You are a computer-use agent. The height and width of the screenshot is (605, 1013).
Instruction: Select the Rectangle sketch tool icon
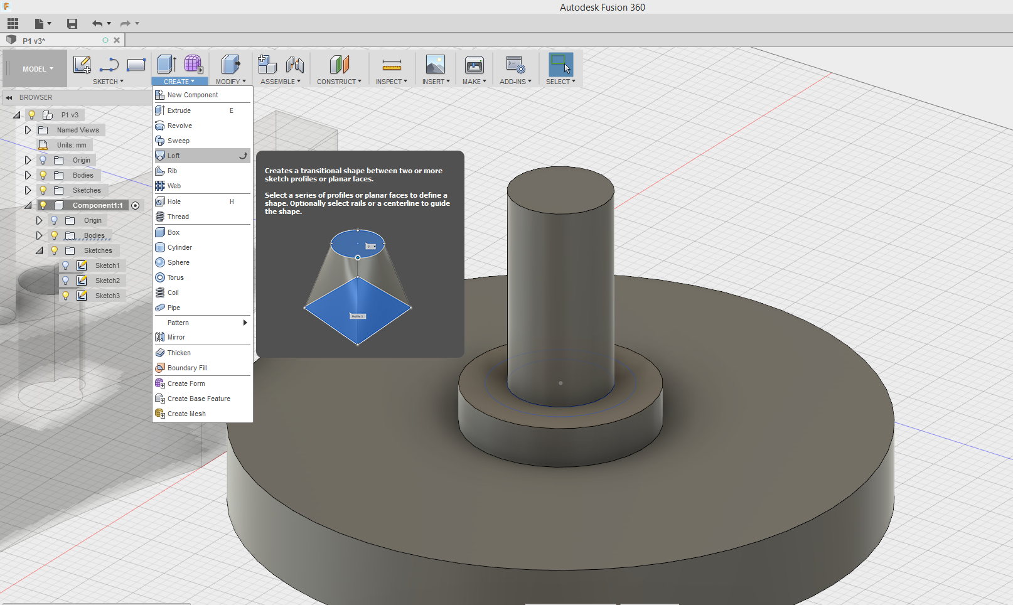coord(136,64)
